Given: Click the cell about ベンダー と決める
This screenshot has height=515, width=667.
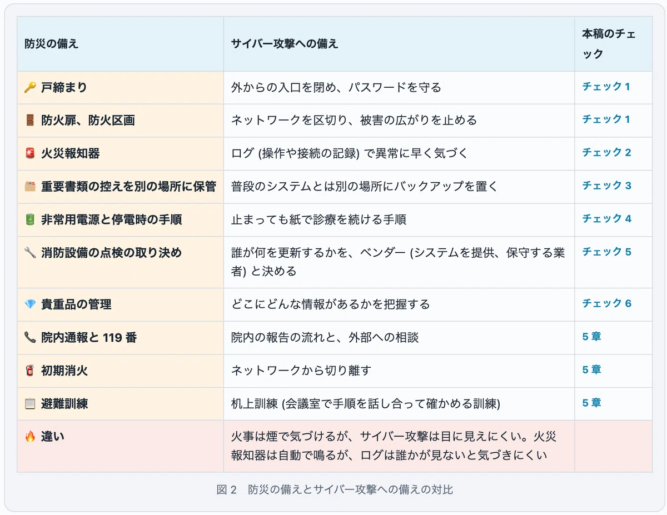Looking at the screenshot, I should pos(399,262).
